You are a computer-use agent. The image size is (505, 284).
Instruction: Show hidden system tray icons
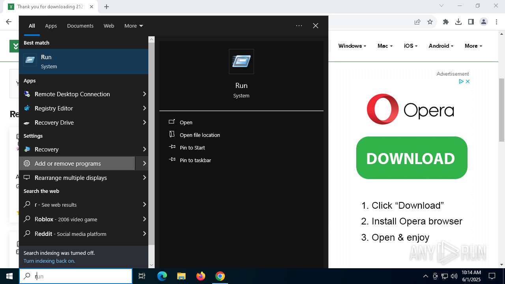tap(426, 276)
